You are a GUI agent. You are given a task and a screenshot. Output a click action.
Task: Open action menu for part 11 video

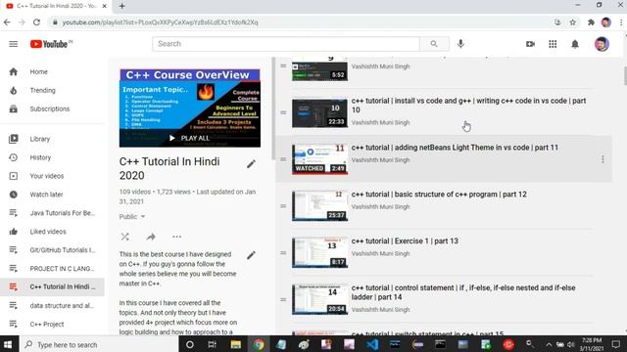(x=603, y=159)
